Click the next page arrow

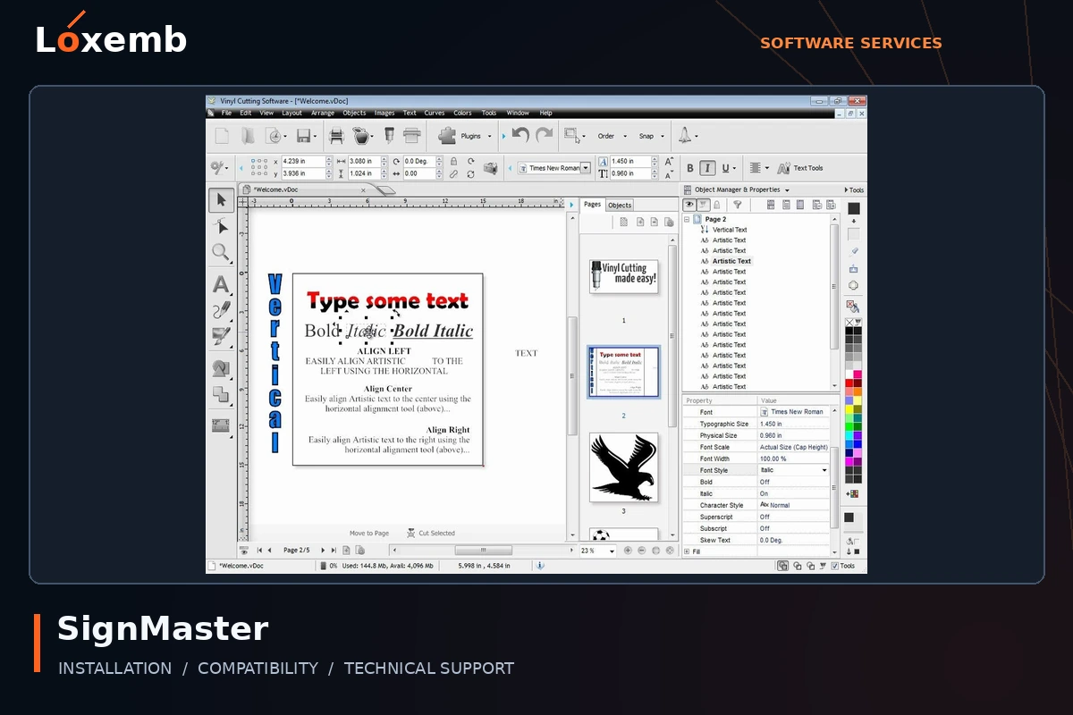[324, 551]
